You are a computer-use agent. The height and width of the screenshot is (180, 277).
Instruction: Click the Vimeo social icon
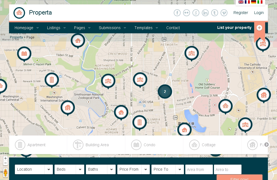[224, 13]
